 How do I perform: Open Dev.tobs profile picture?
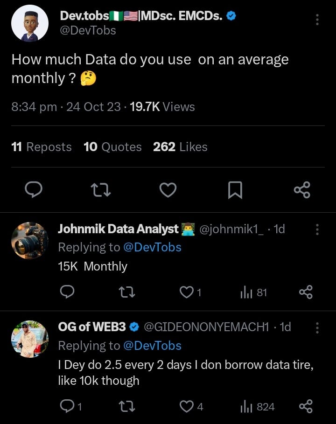click(30, 23)
